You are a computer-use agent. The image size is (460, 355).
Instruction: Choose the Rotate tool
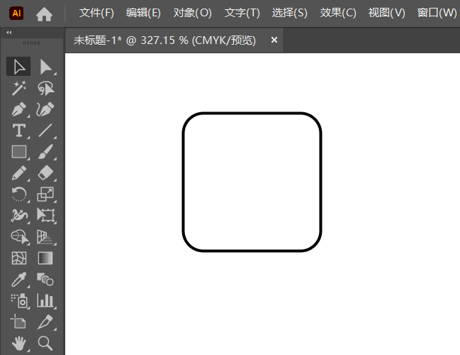pos(19,195)
